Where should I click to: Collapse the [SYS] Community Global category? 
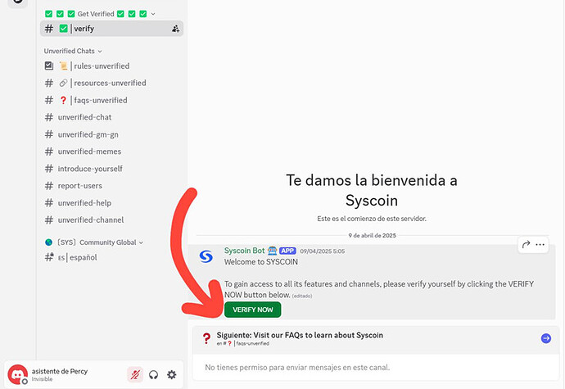(141, 242)
